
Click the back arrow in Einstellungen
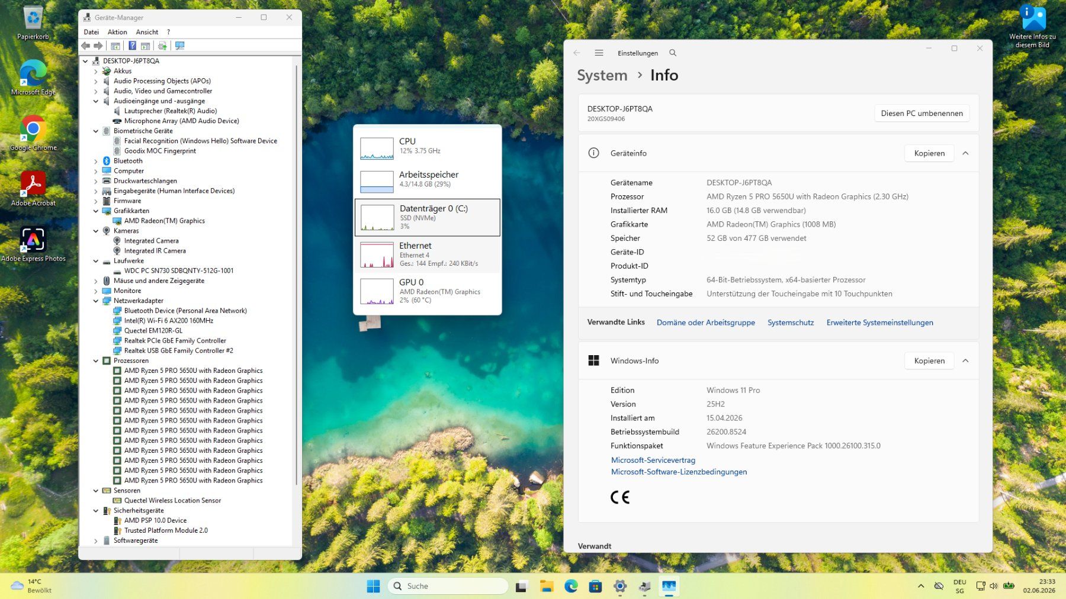point(577,53)
